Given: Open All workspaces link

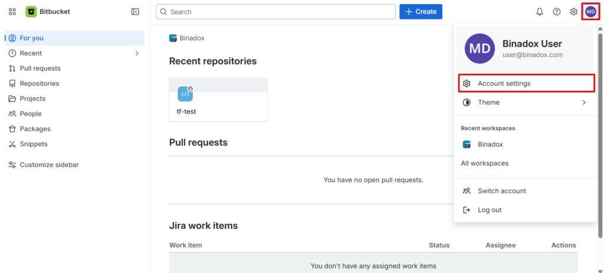Looking at the screenshot, I should pos(484,163).
